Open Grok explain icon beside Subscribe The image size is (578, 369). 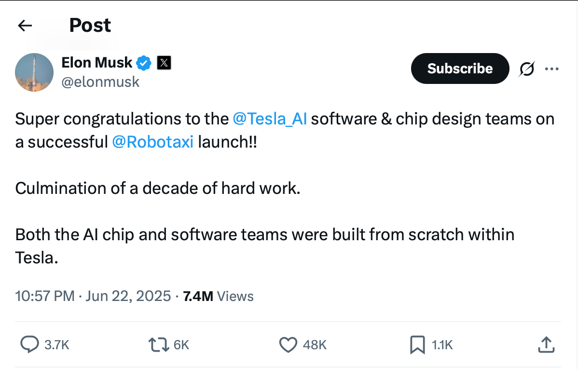pos(527,68)
